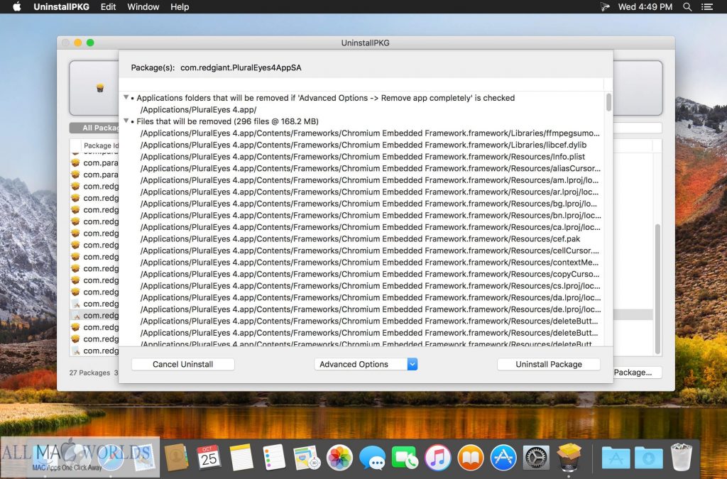Select the file path ending in Resources/contextMe
The width and height of the screenshot is (727, 479).
(369, 262)
